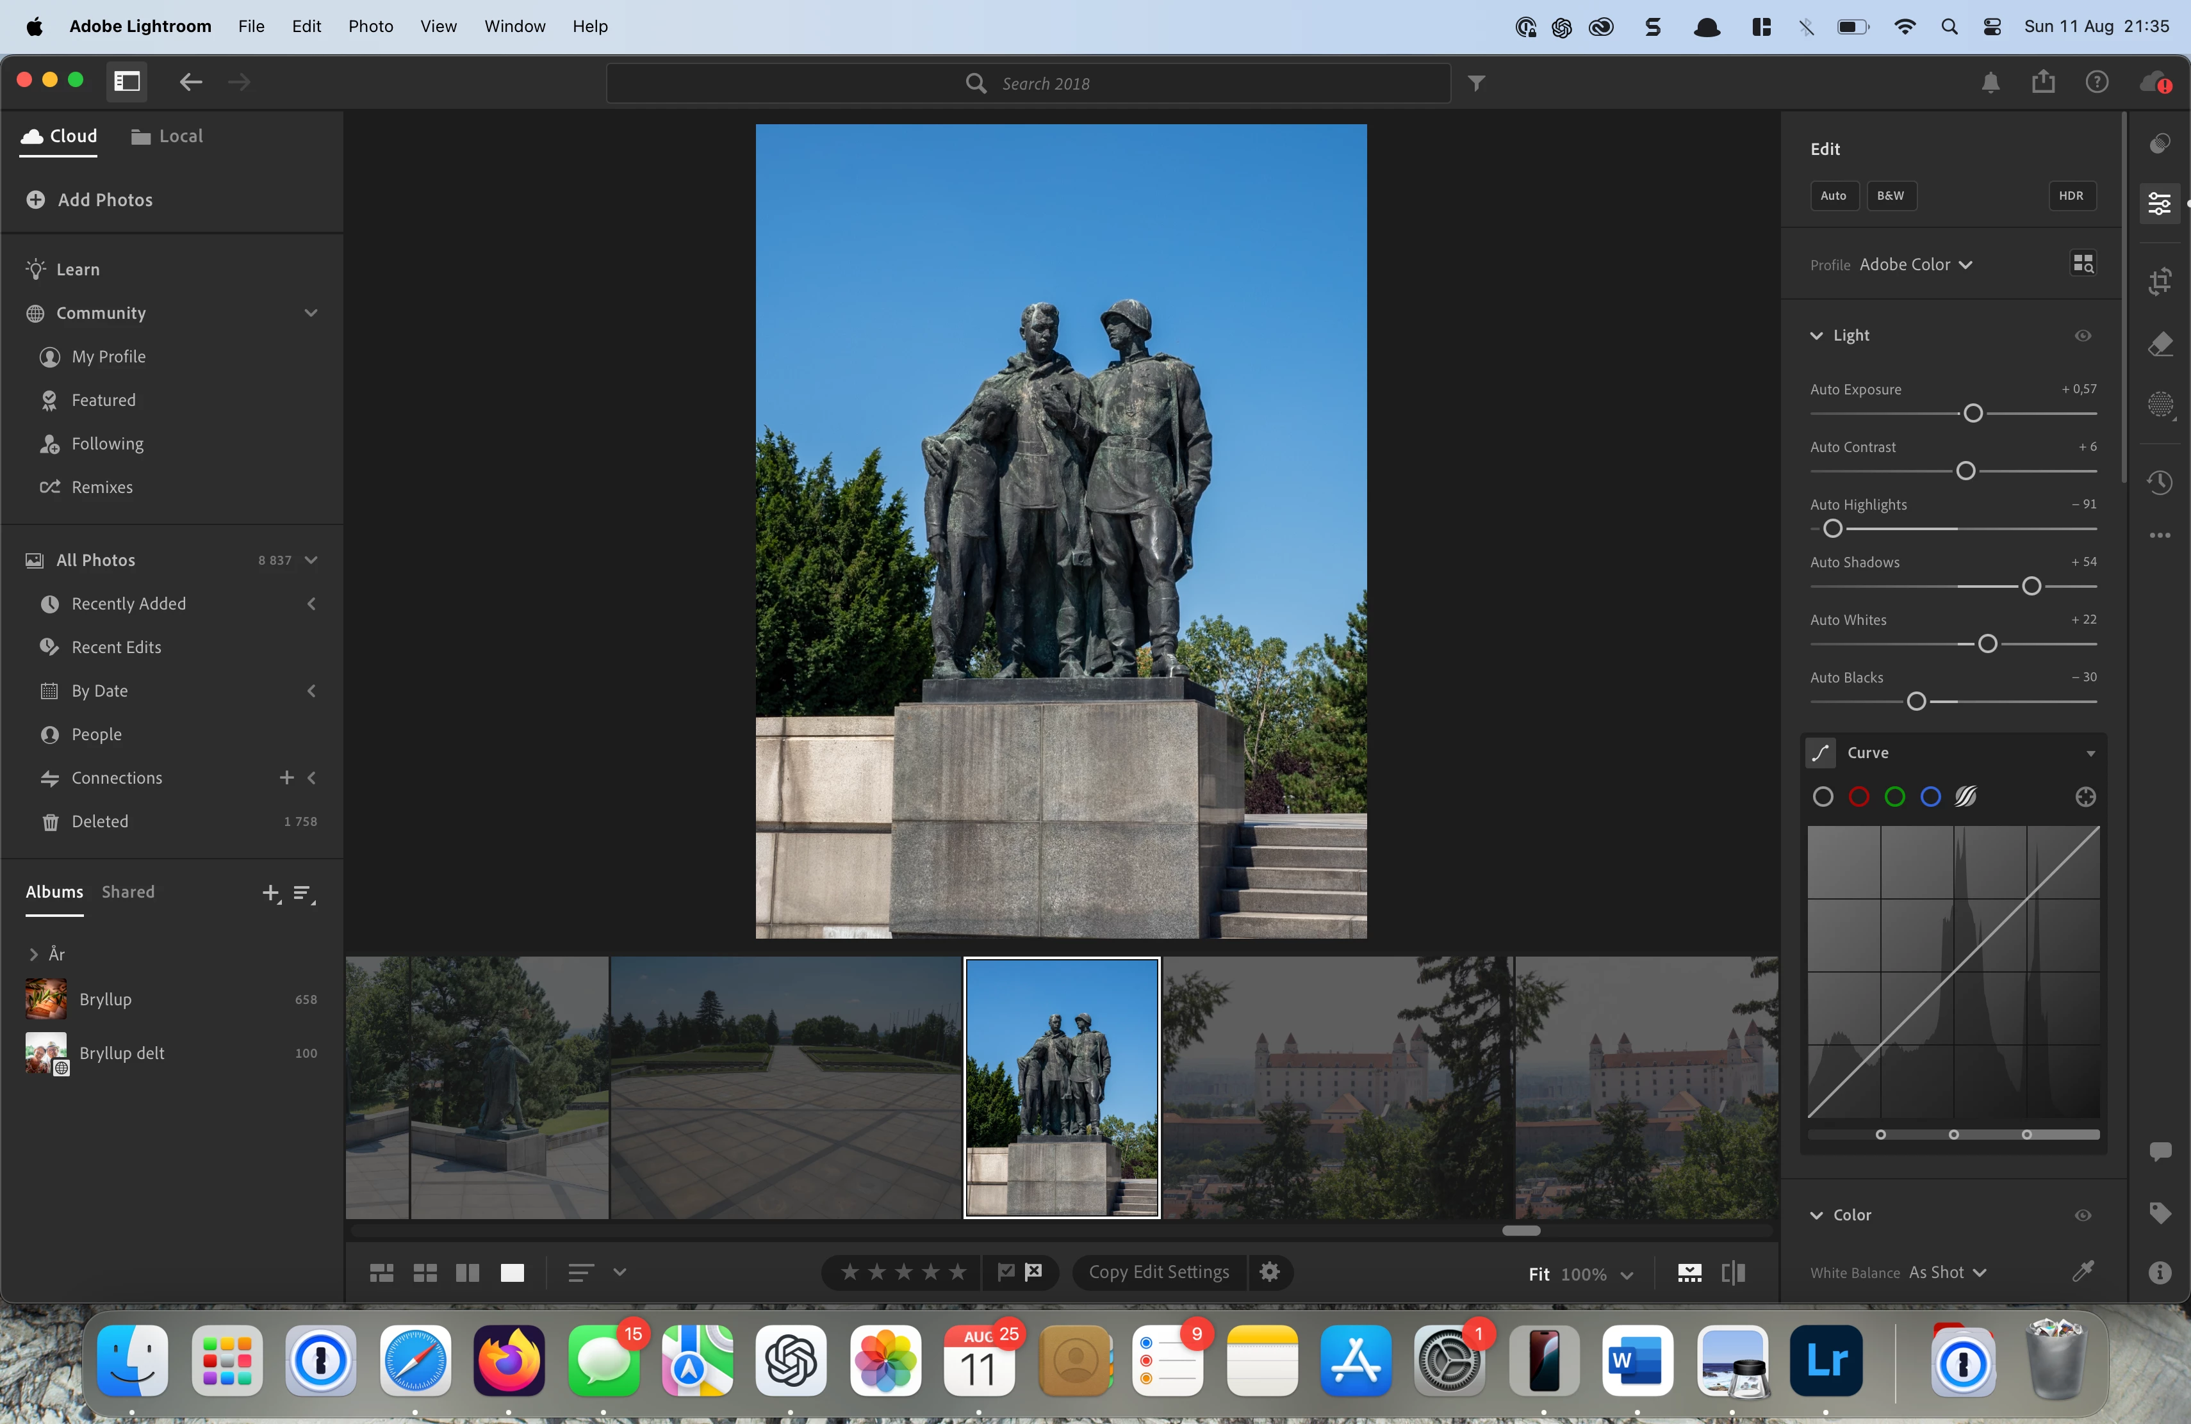Select the red channel curve circle
Screen dimensions: 2191x1424
click(1859, 797)
